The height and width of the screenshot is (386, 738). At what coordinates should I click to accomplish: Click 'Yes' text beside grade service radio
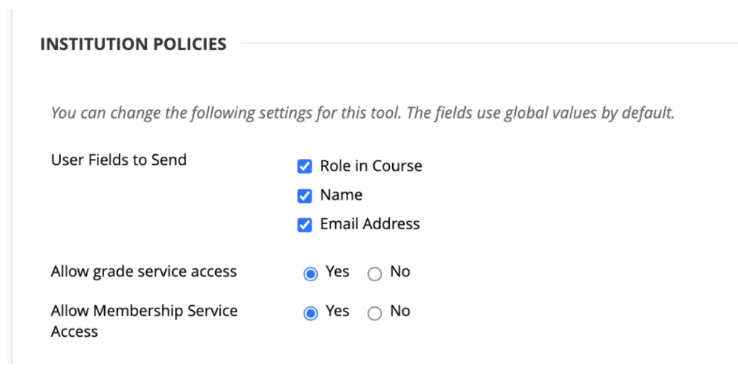(337, 272)
